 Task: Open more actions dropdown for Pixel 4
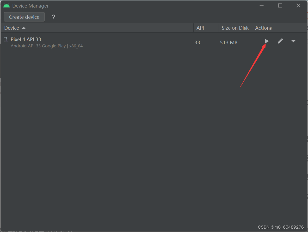click(293, 41)
